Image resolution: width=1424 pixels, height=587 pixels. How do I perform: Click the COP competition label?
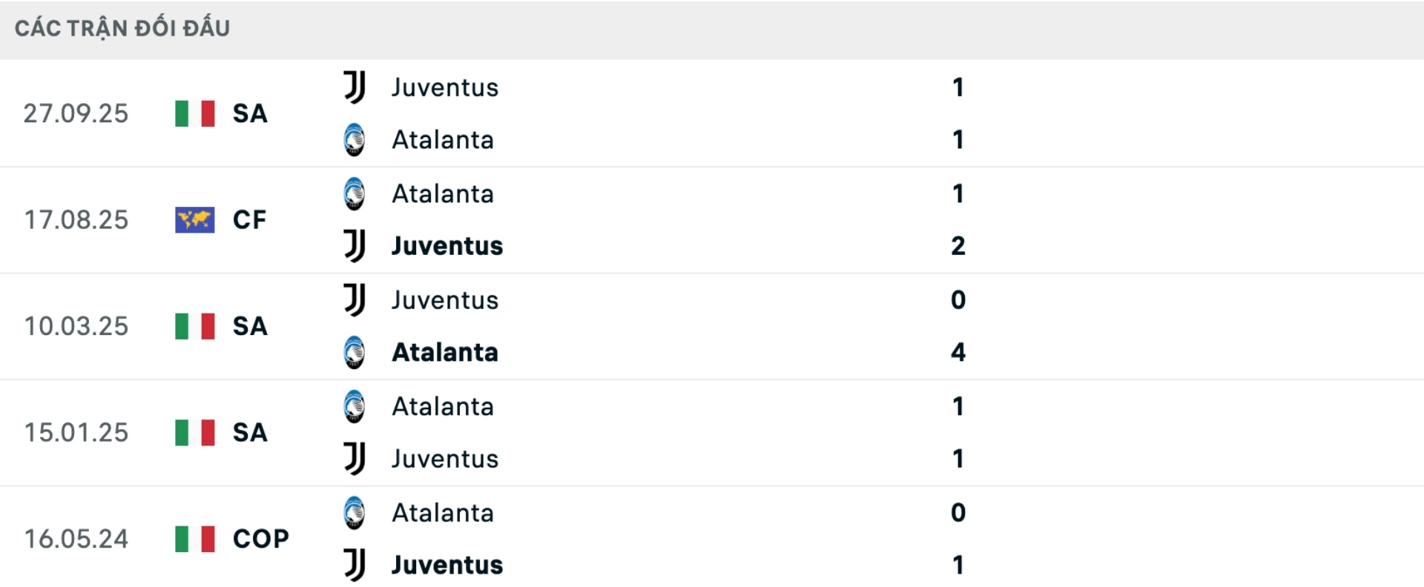pyautogui.click(x=261, y=539)
